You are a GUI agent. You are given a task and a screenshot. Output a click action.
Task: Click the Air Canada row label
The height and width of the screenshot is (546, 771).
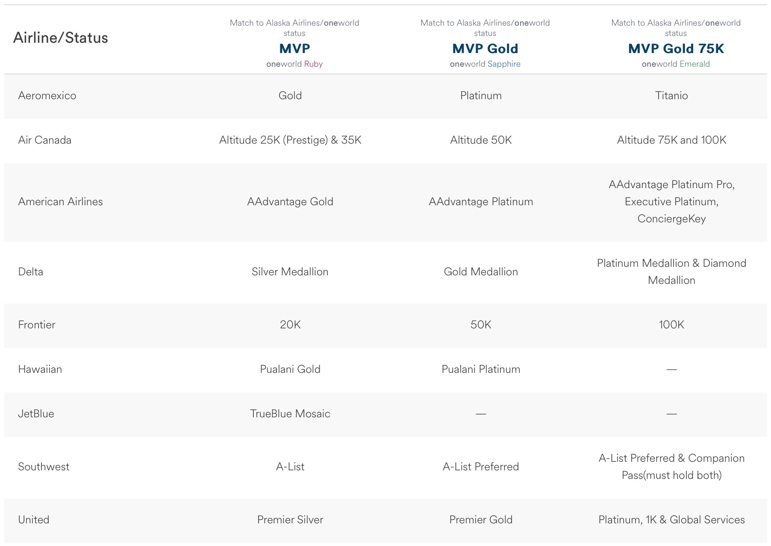click(x=45, y=140)
